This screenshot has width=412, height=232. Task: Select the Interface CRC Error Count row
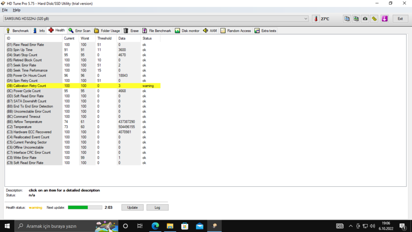83,152
